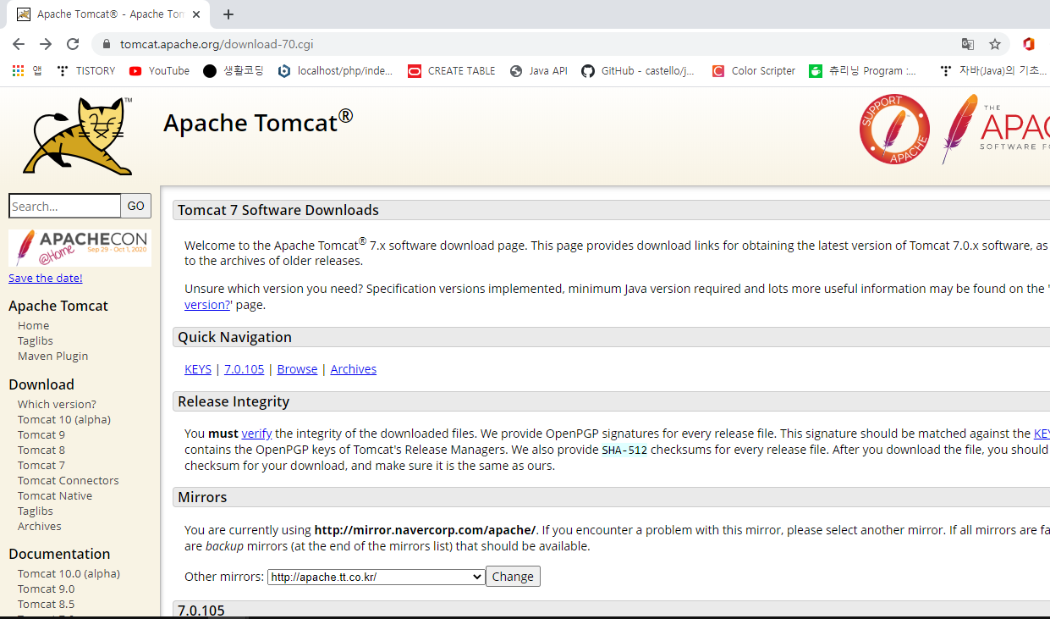Click the padlock site info icon
Screen dimensions: 1050x619
tap(107, 44)
